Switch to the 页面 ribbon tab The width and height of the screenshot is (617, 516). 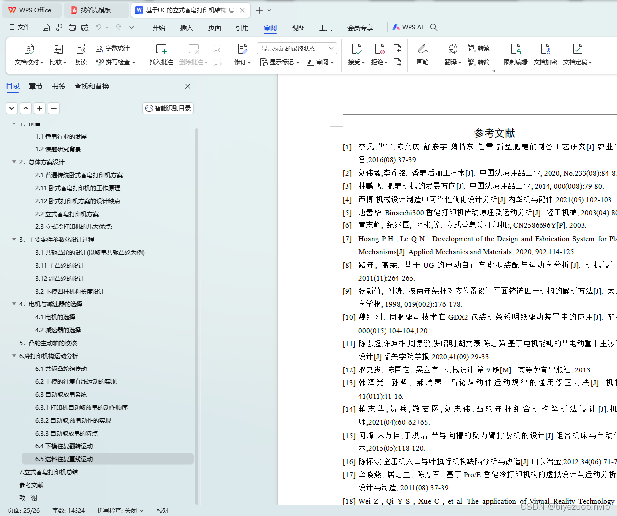coord(215,28)
